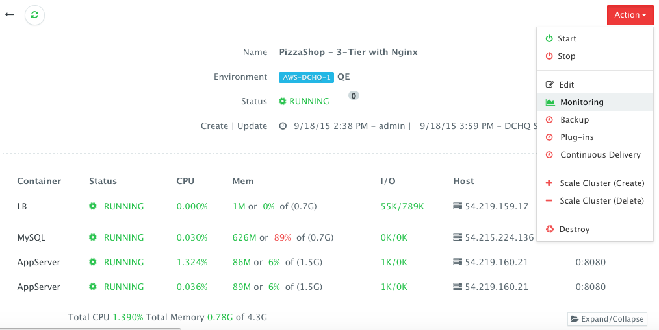Click the 0 notification badge near status
The width and height of the screenshot is (659, 330).
coord(354,96)
